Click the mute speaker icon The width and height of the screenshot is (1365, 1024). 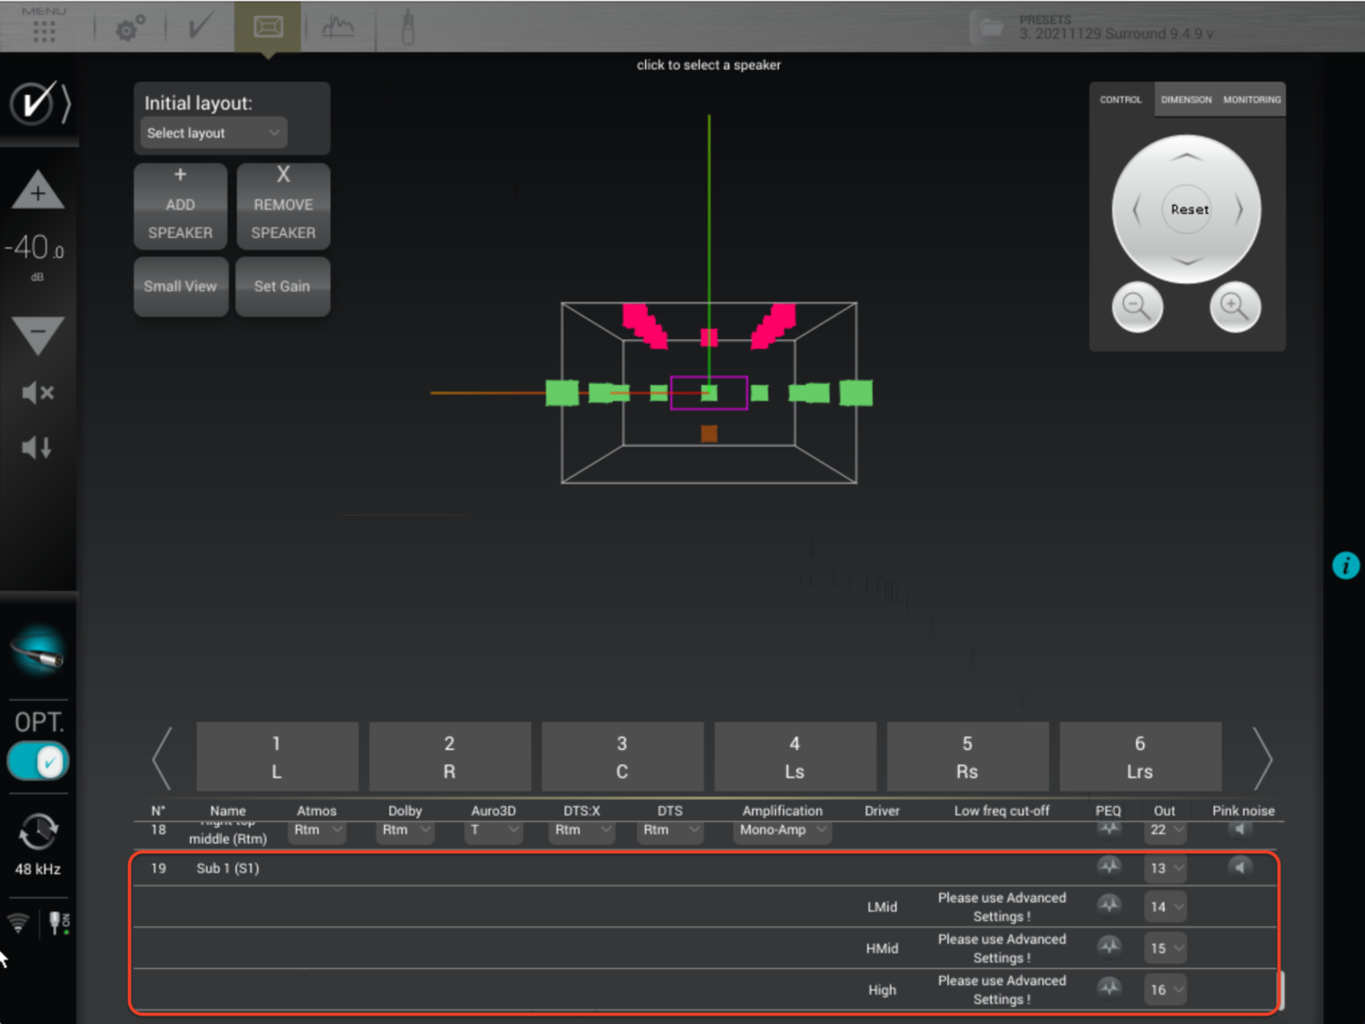[37, 393]
